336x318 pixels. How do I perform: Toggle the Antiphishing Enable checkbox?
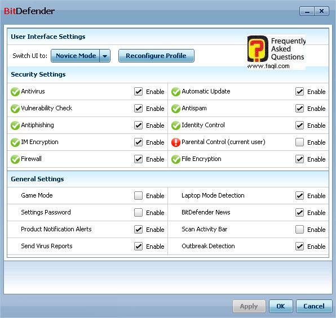[139, 126]
